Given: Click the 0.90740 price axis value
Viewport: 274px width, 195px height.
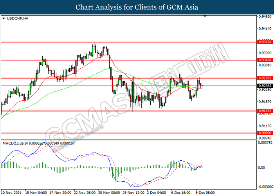Looking at the screenshot, I should point(265,138).
